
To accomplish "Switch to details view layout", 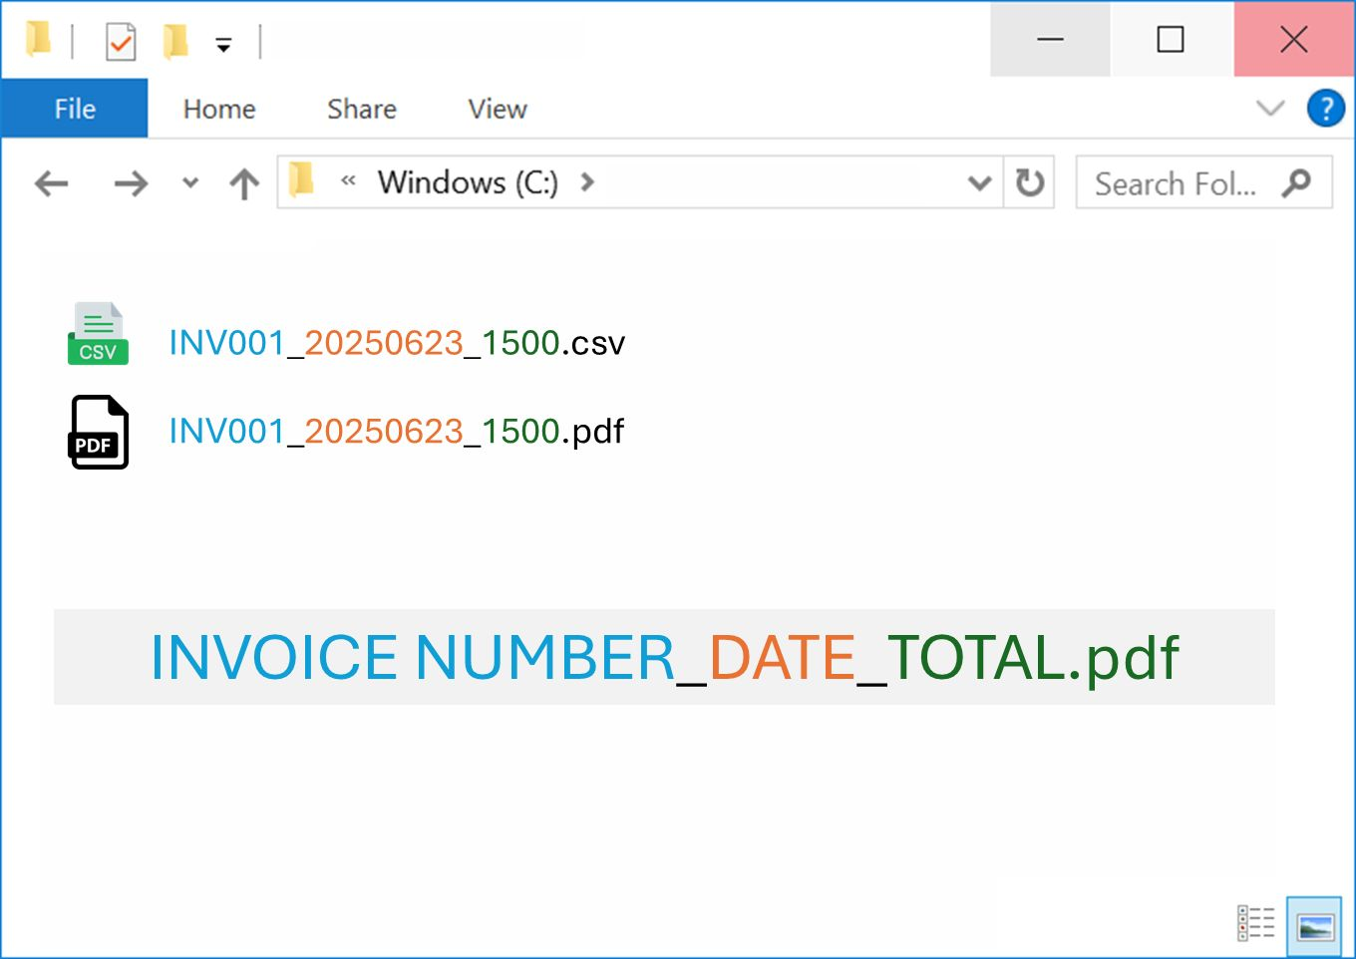I will tap(1256, 922).
